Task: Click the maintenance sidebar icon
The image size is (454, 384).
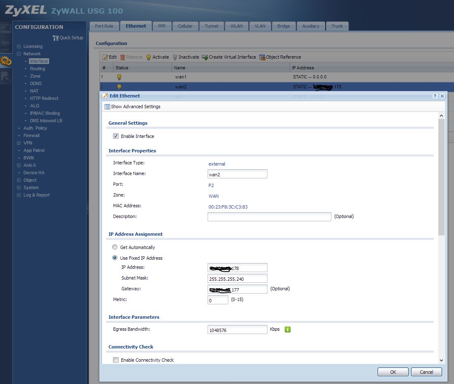Action: pyautogui.click(x=6, y=76)
